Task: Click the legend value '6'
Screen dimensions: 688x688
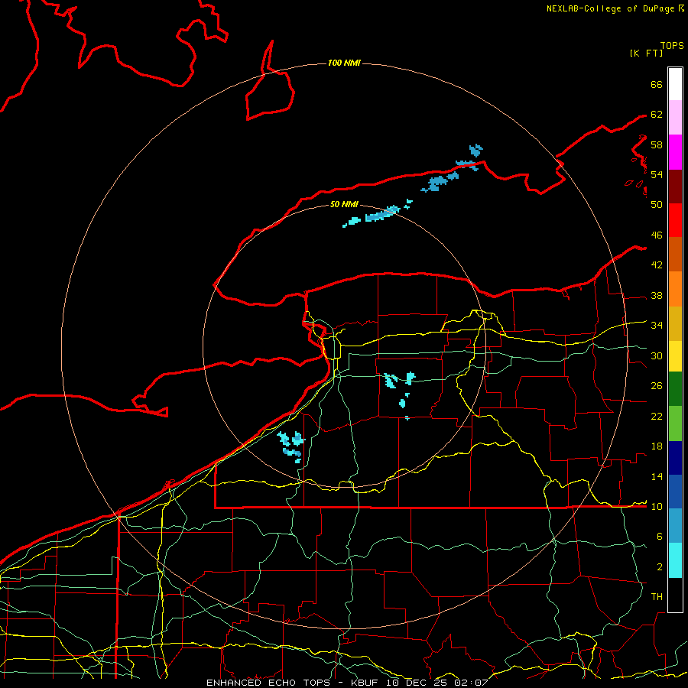Action: (x=660, y=536)
